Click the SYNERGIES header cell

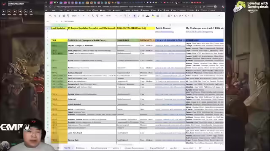point(128,40)
